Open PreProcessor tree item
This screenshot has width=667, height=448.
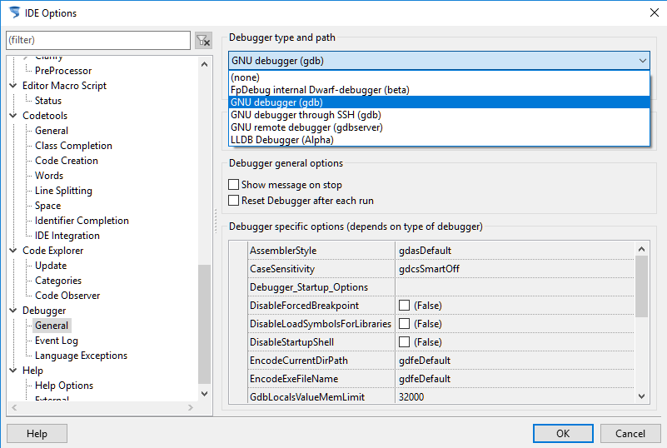click(63, 71)
